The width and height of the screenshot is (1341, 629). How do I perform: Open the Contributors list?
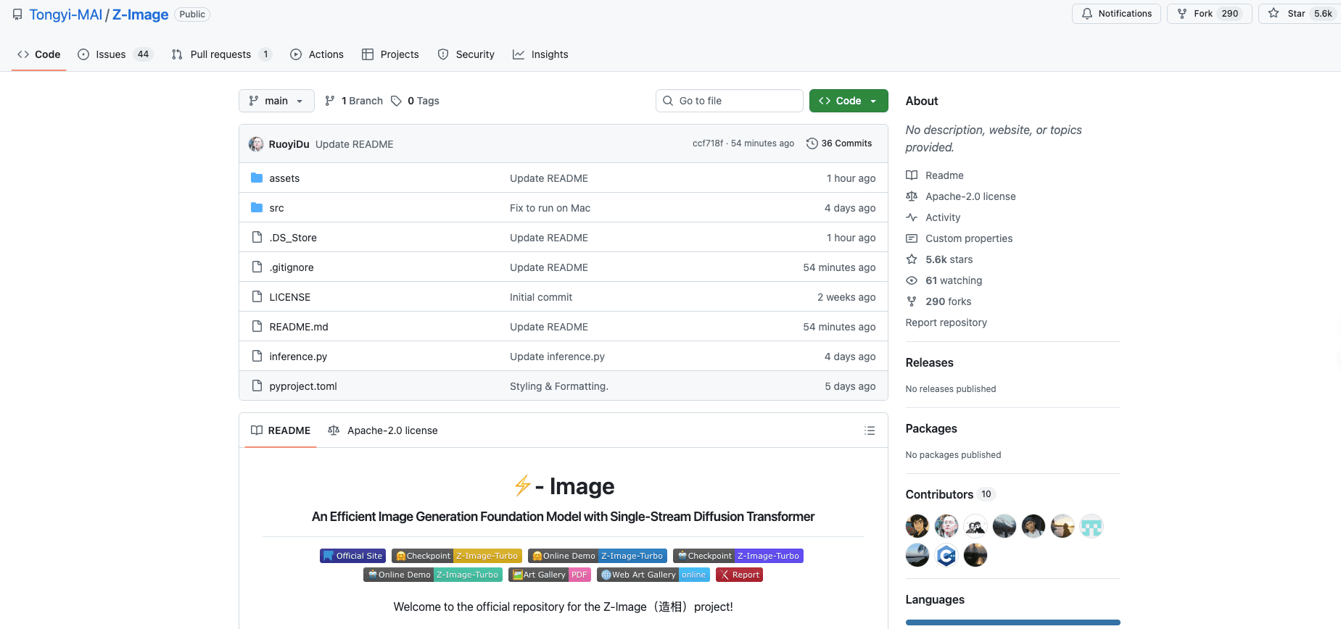pos(950,494)
